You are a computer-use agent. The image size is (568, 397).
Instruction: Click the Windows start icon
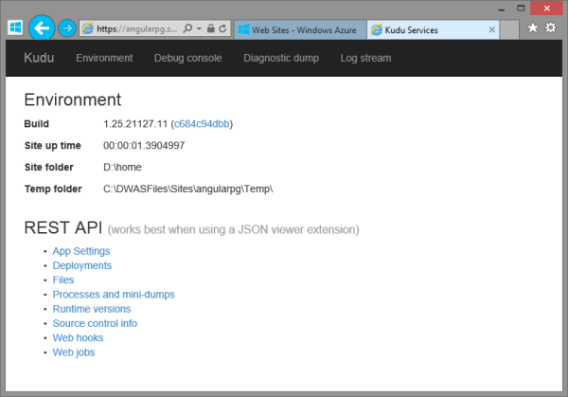[x=15, y=27]
